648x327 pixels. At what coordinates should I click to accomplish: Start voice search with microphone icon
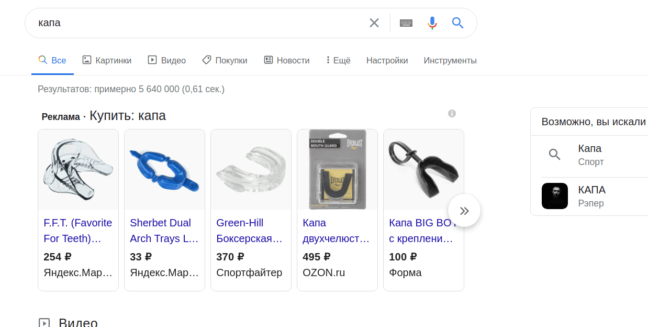click(432, 23)
